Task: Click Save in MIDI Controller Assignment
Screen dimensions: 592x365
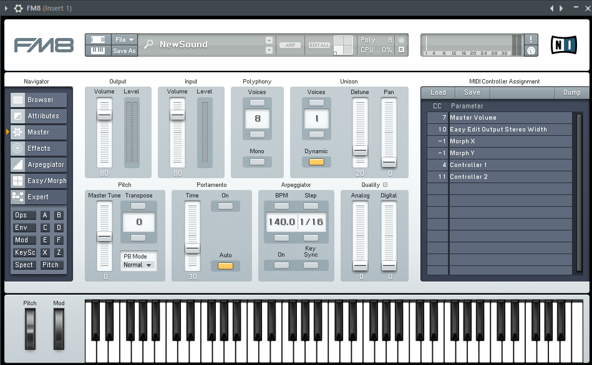Action: pos(472,93)
